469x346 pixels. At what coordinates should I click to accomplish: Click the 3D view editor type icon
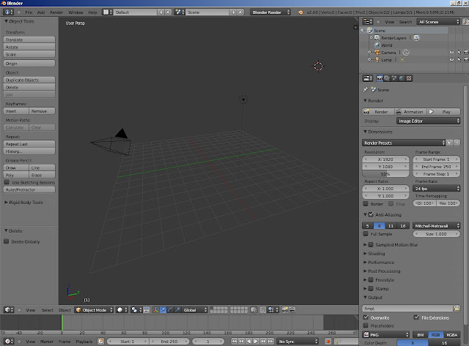[x=7, y=310]
